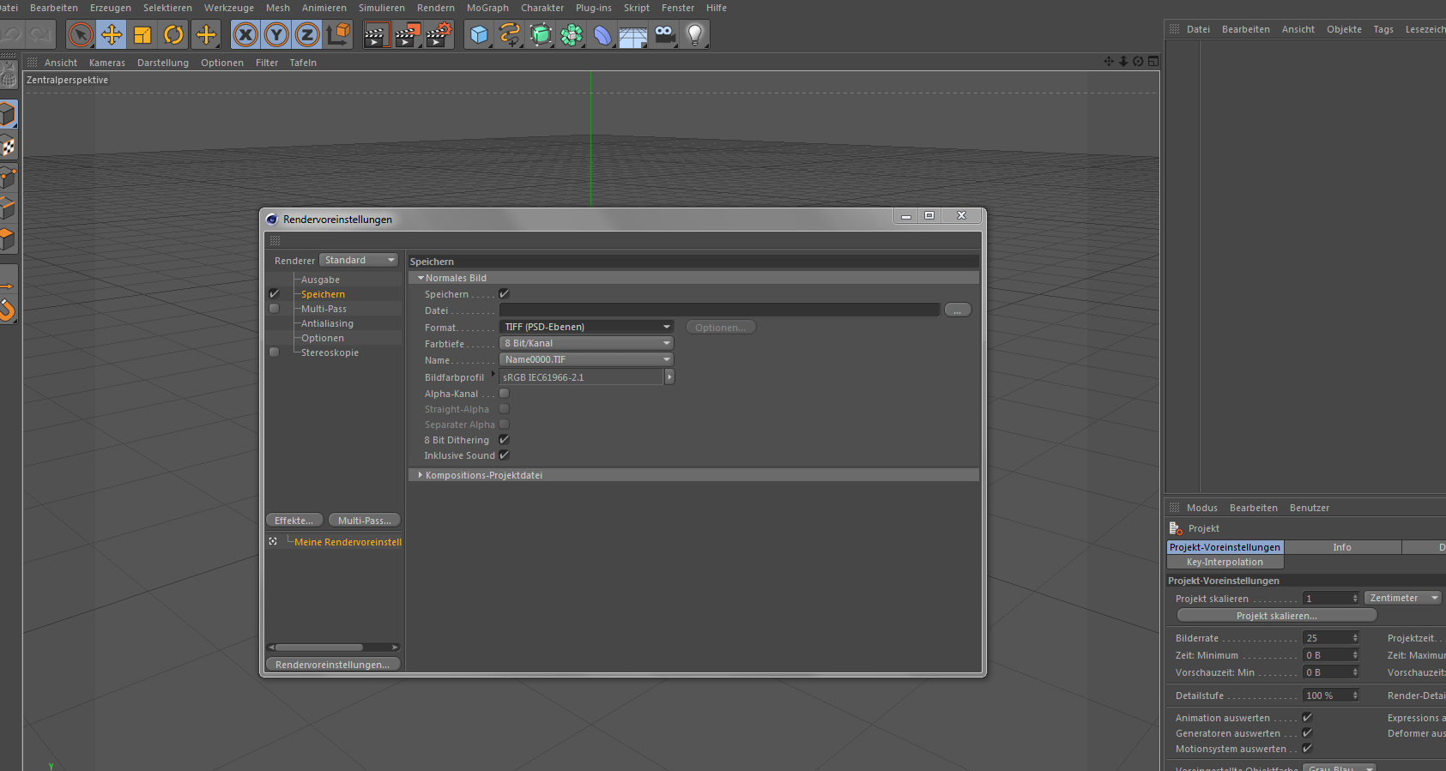Enable the Alpha-Kanal checkbox
The image size is (1446, 771).
coord(505,393)
